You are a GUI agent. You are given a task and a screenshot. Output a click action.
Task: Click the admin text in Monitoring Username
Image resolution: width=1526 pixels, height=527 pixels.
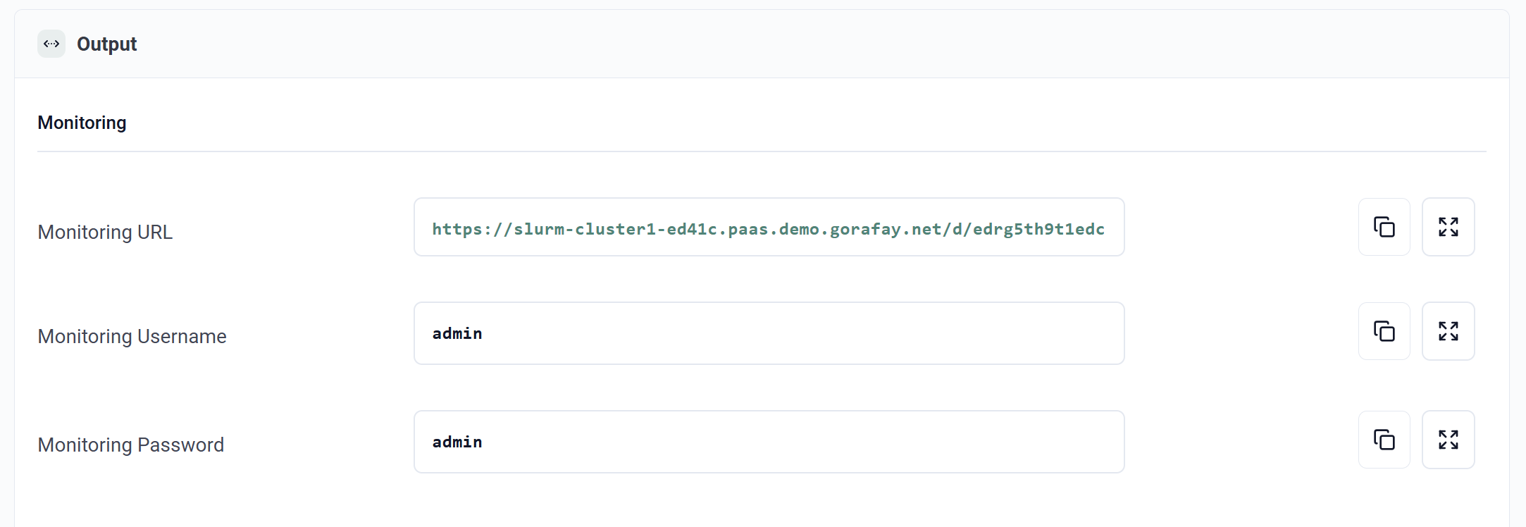coord(457,333)
